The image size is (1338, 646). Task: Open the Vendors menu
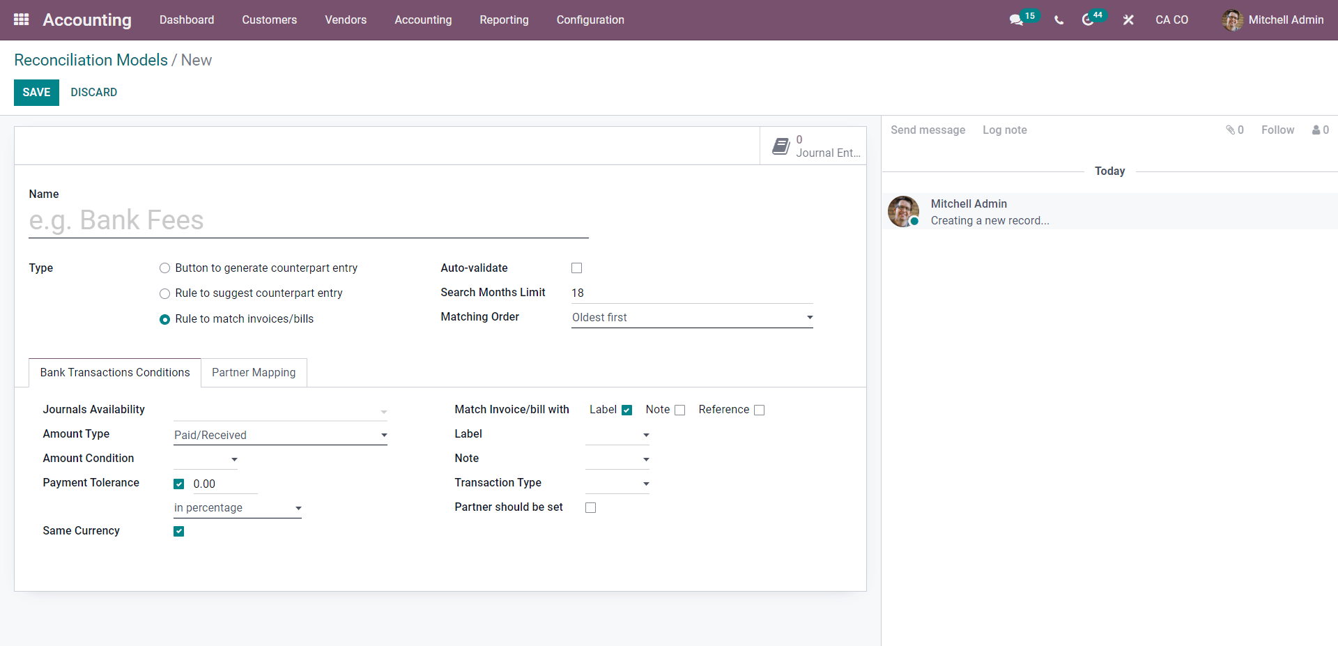346,20
